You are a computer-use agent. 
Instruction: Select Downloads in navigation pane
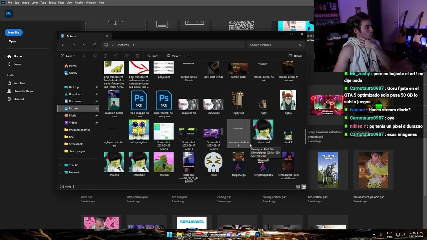click(75, 94)
